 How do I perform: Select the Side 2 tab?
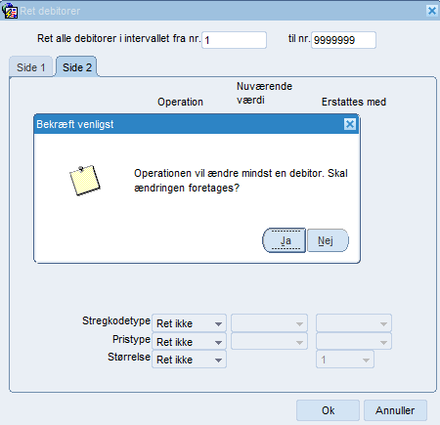click(76, 66)
